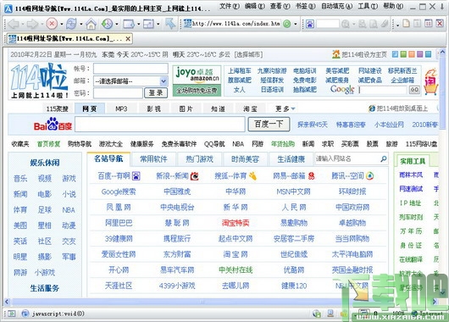The image size is (449, 322).
Task: Click the 选择城市 link
Action: coord(248,54)
